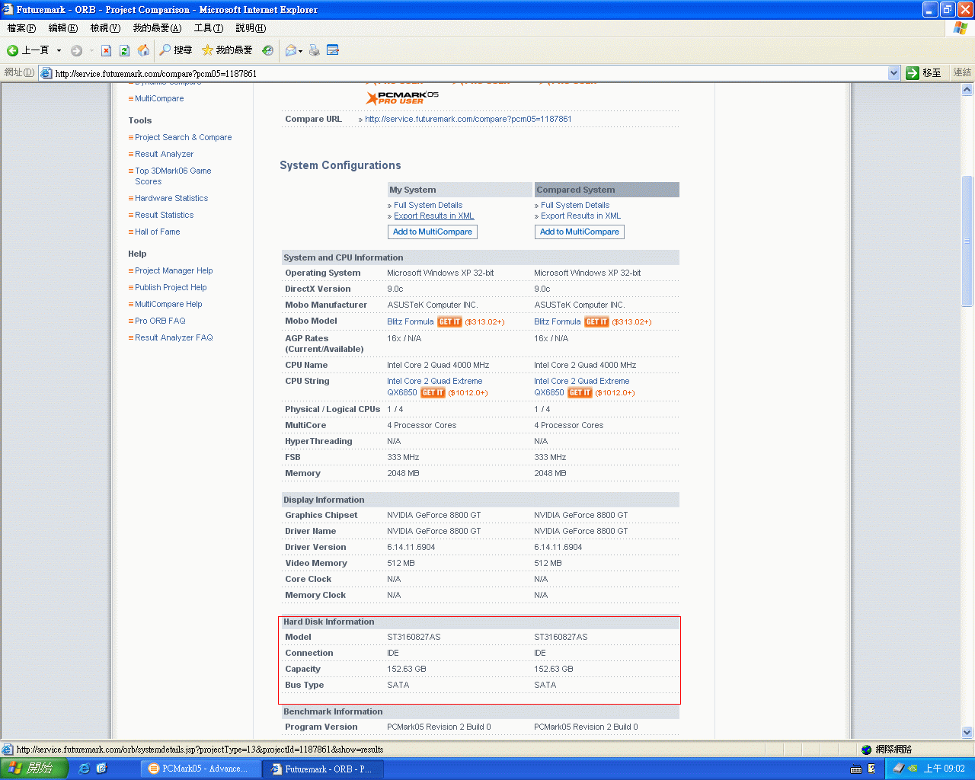Open the Back button history dropdown arrow
The image size is (975, 780).
pos(59,50)
